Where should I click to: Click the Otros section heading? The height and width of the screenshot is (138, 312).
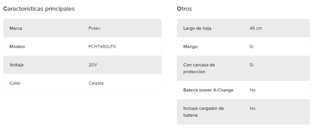pyautogui.click(x=184, y=9)
